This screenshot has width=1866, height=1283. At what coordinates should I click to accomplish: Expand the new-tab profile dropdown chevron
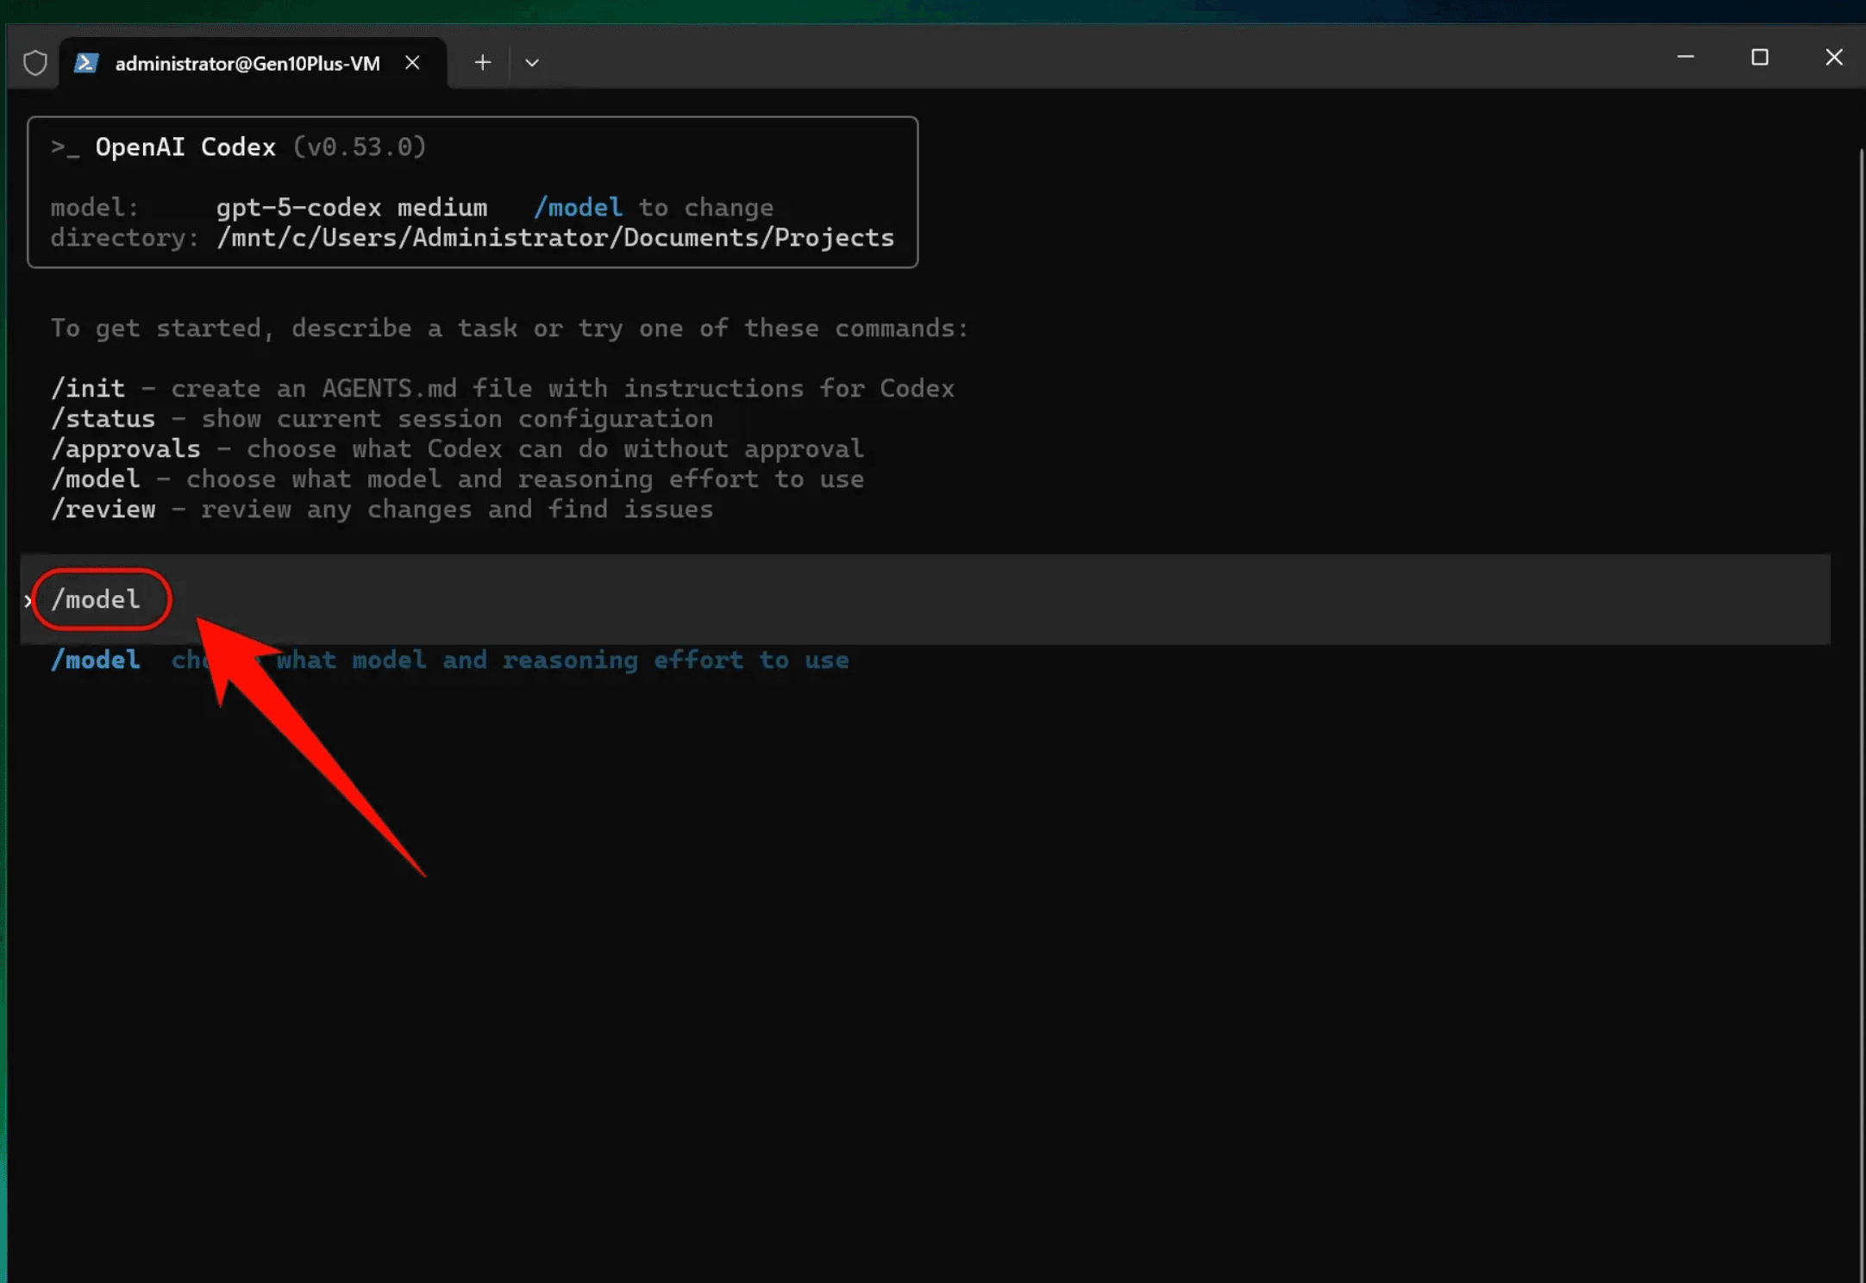(532, 63)
